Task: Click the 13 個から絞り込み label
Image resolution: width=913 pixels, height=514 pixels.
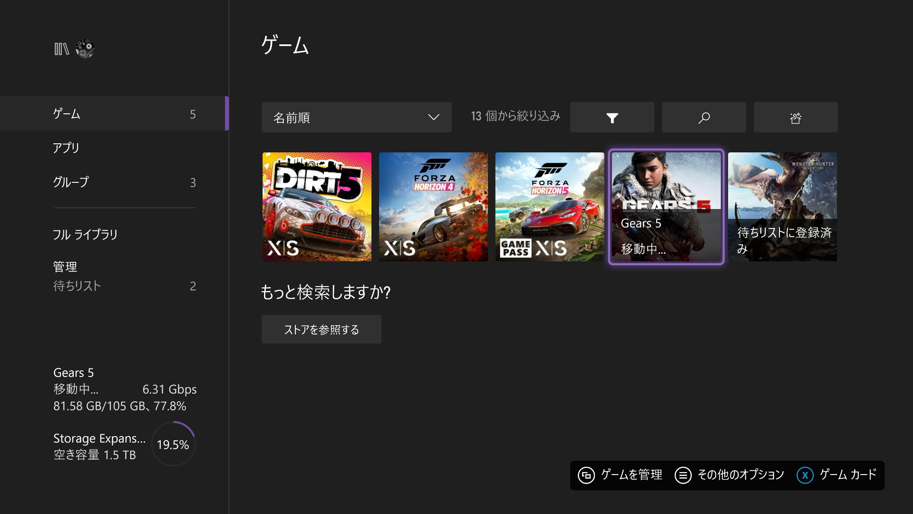Action: click(515, 116)
